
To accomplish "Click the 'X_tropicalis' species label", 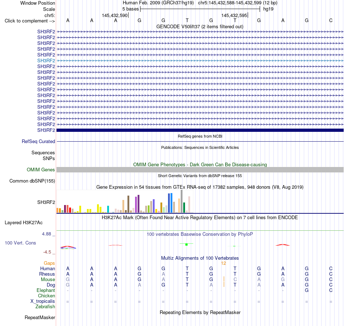I will (43, 301).
